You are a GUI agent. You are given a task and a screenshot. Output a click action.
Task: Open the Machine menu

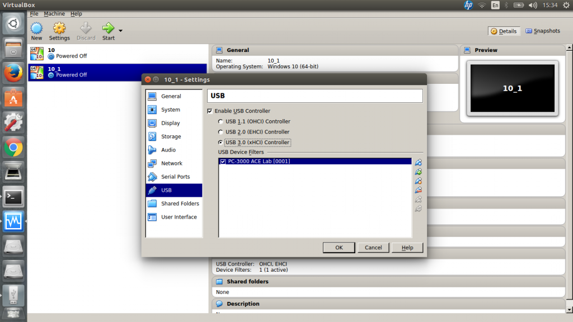click(54, 13)
